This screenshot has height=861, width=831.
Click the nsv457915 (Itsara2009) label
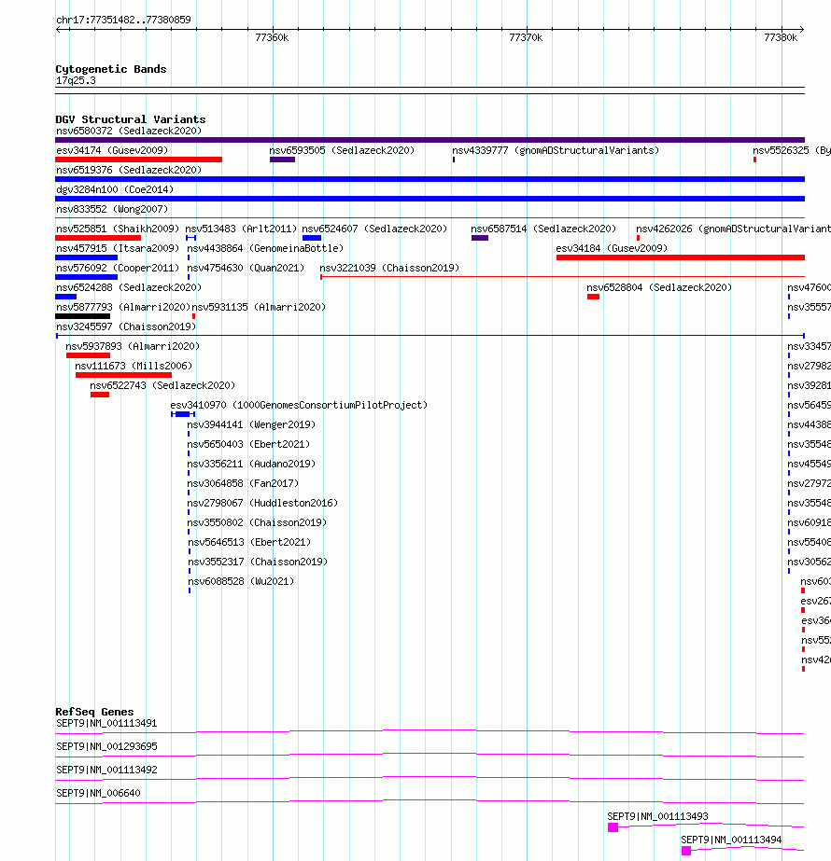click(x=117, y=249)
